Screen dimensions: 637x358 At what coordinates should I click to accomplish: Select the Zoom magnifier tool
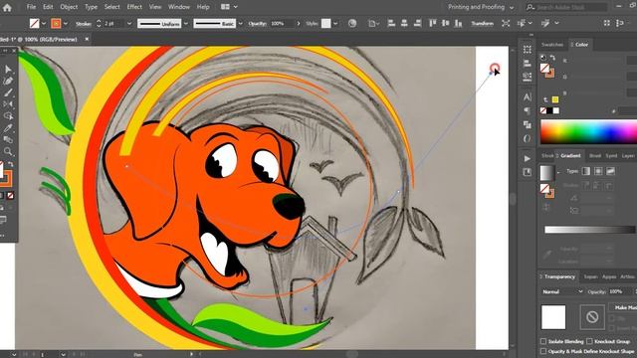click(8, 152)
